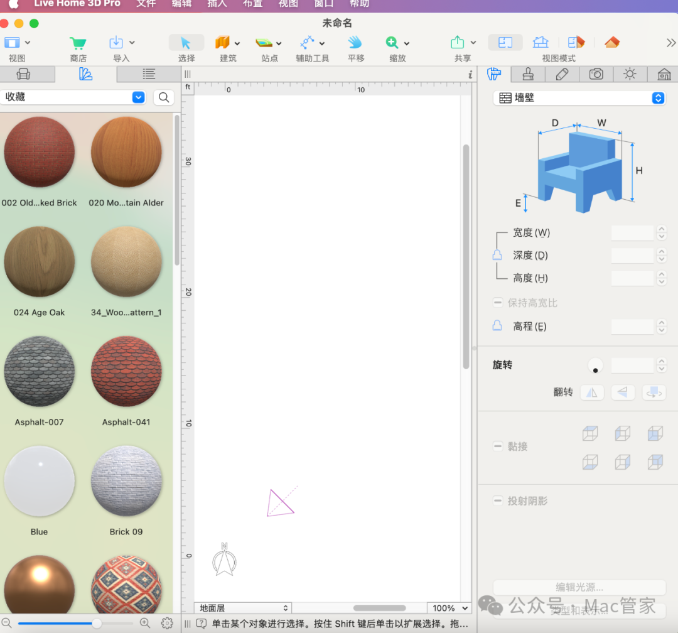This screenshot has height=633, width=678.
Task: Expand the 共享 dropdown arrow
Action: pos(473,43)
